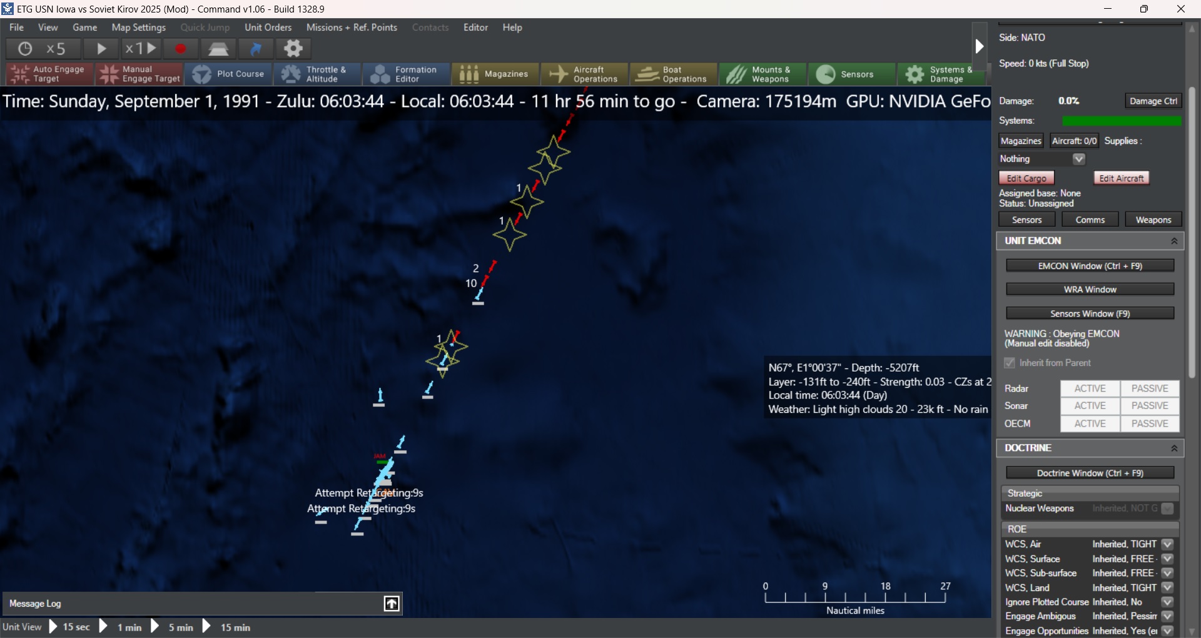Open the View menu

[x=48, y=28]
